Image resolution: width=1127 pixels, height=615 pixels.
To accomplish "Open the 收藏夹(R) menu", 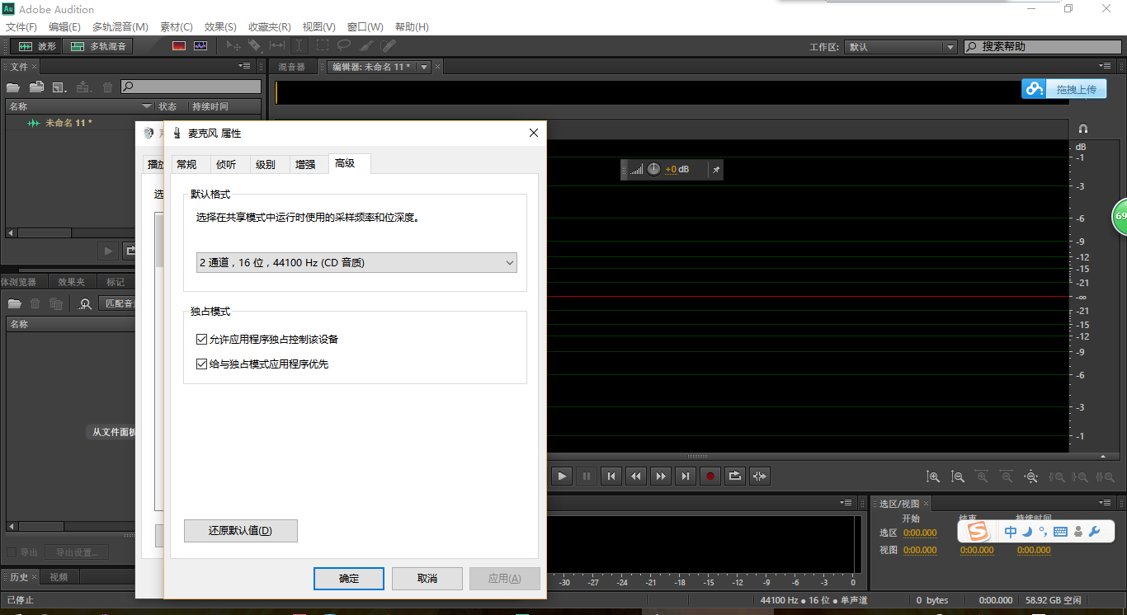I will [270, 27].
